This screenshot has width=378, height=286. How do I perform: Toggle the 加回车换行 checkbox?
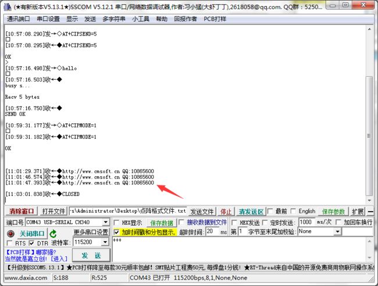338,222
